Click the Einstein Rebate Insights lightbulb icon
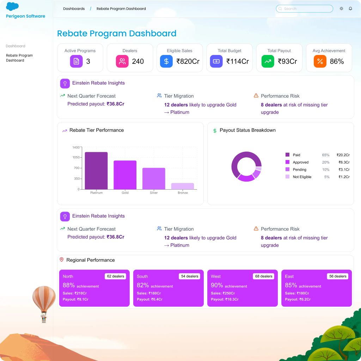This screenshot has width=361, height=361. point(65,83)
